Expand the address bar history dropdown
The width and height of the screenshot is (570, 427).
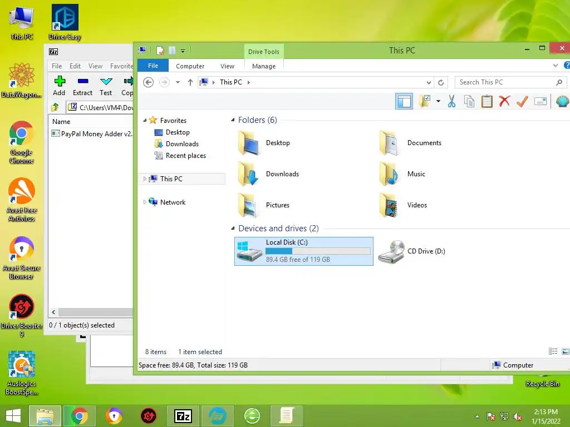(429, 82)
